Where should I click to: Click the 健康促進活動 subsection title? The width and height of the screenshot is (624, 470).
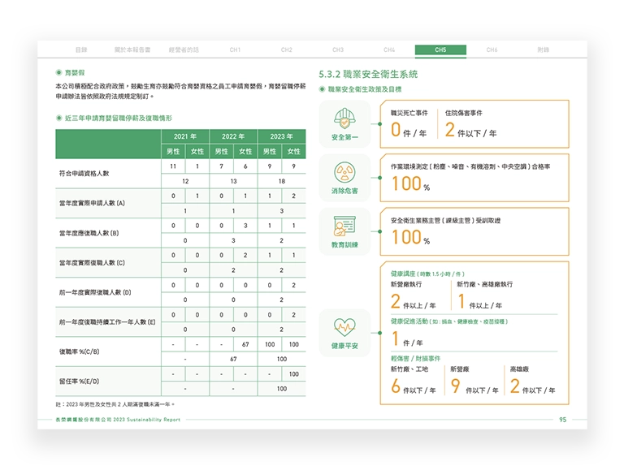tap(448, 321)
